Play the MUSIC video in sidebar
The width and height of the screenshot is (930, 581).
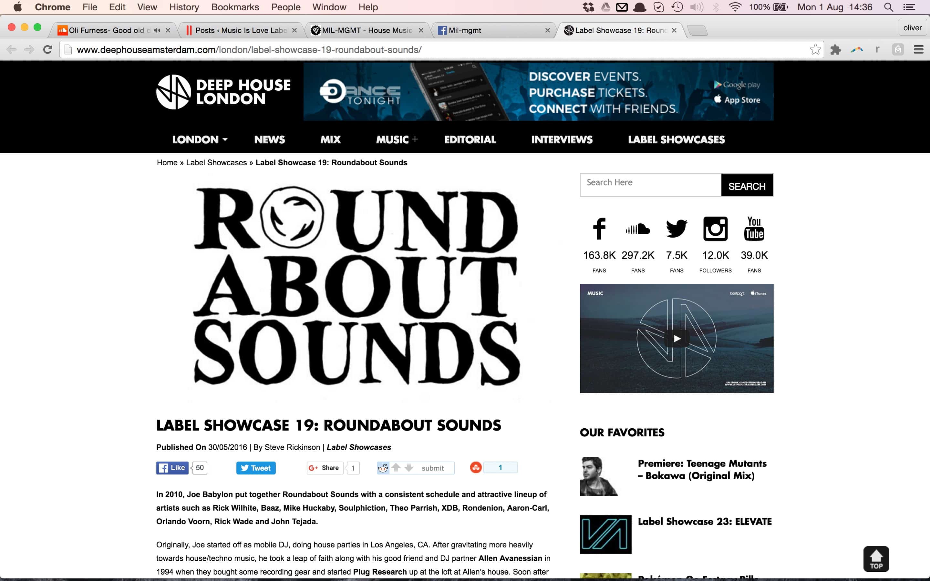(677, 339)
